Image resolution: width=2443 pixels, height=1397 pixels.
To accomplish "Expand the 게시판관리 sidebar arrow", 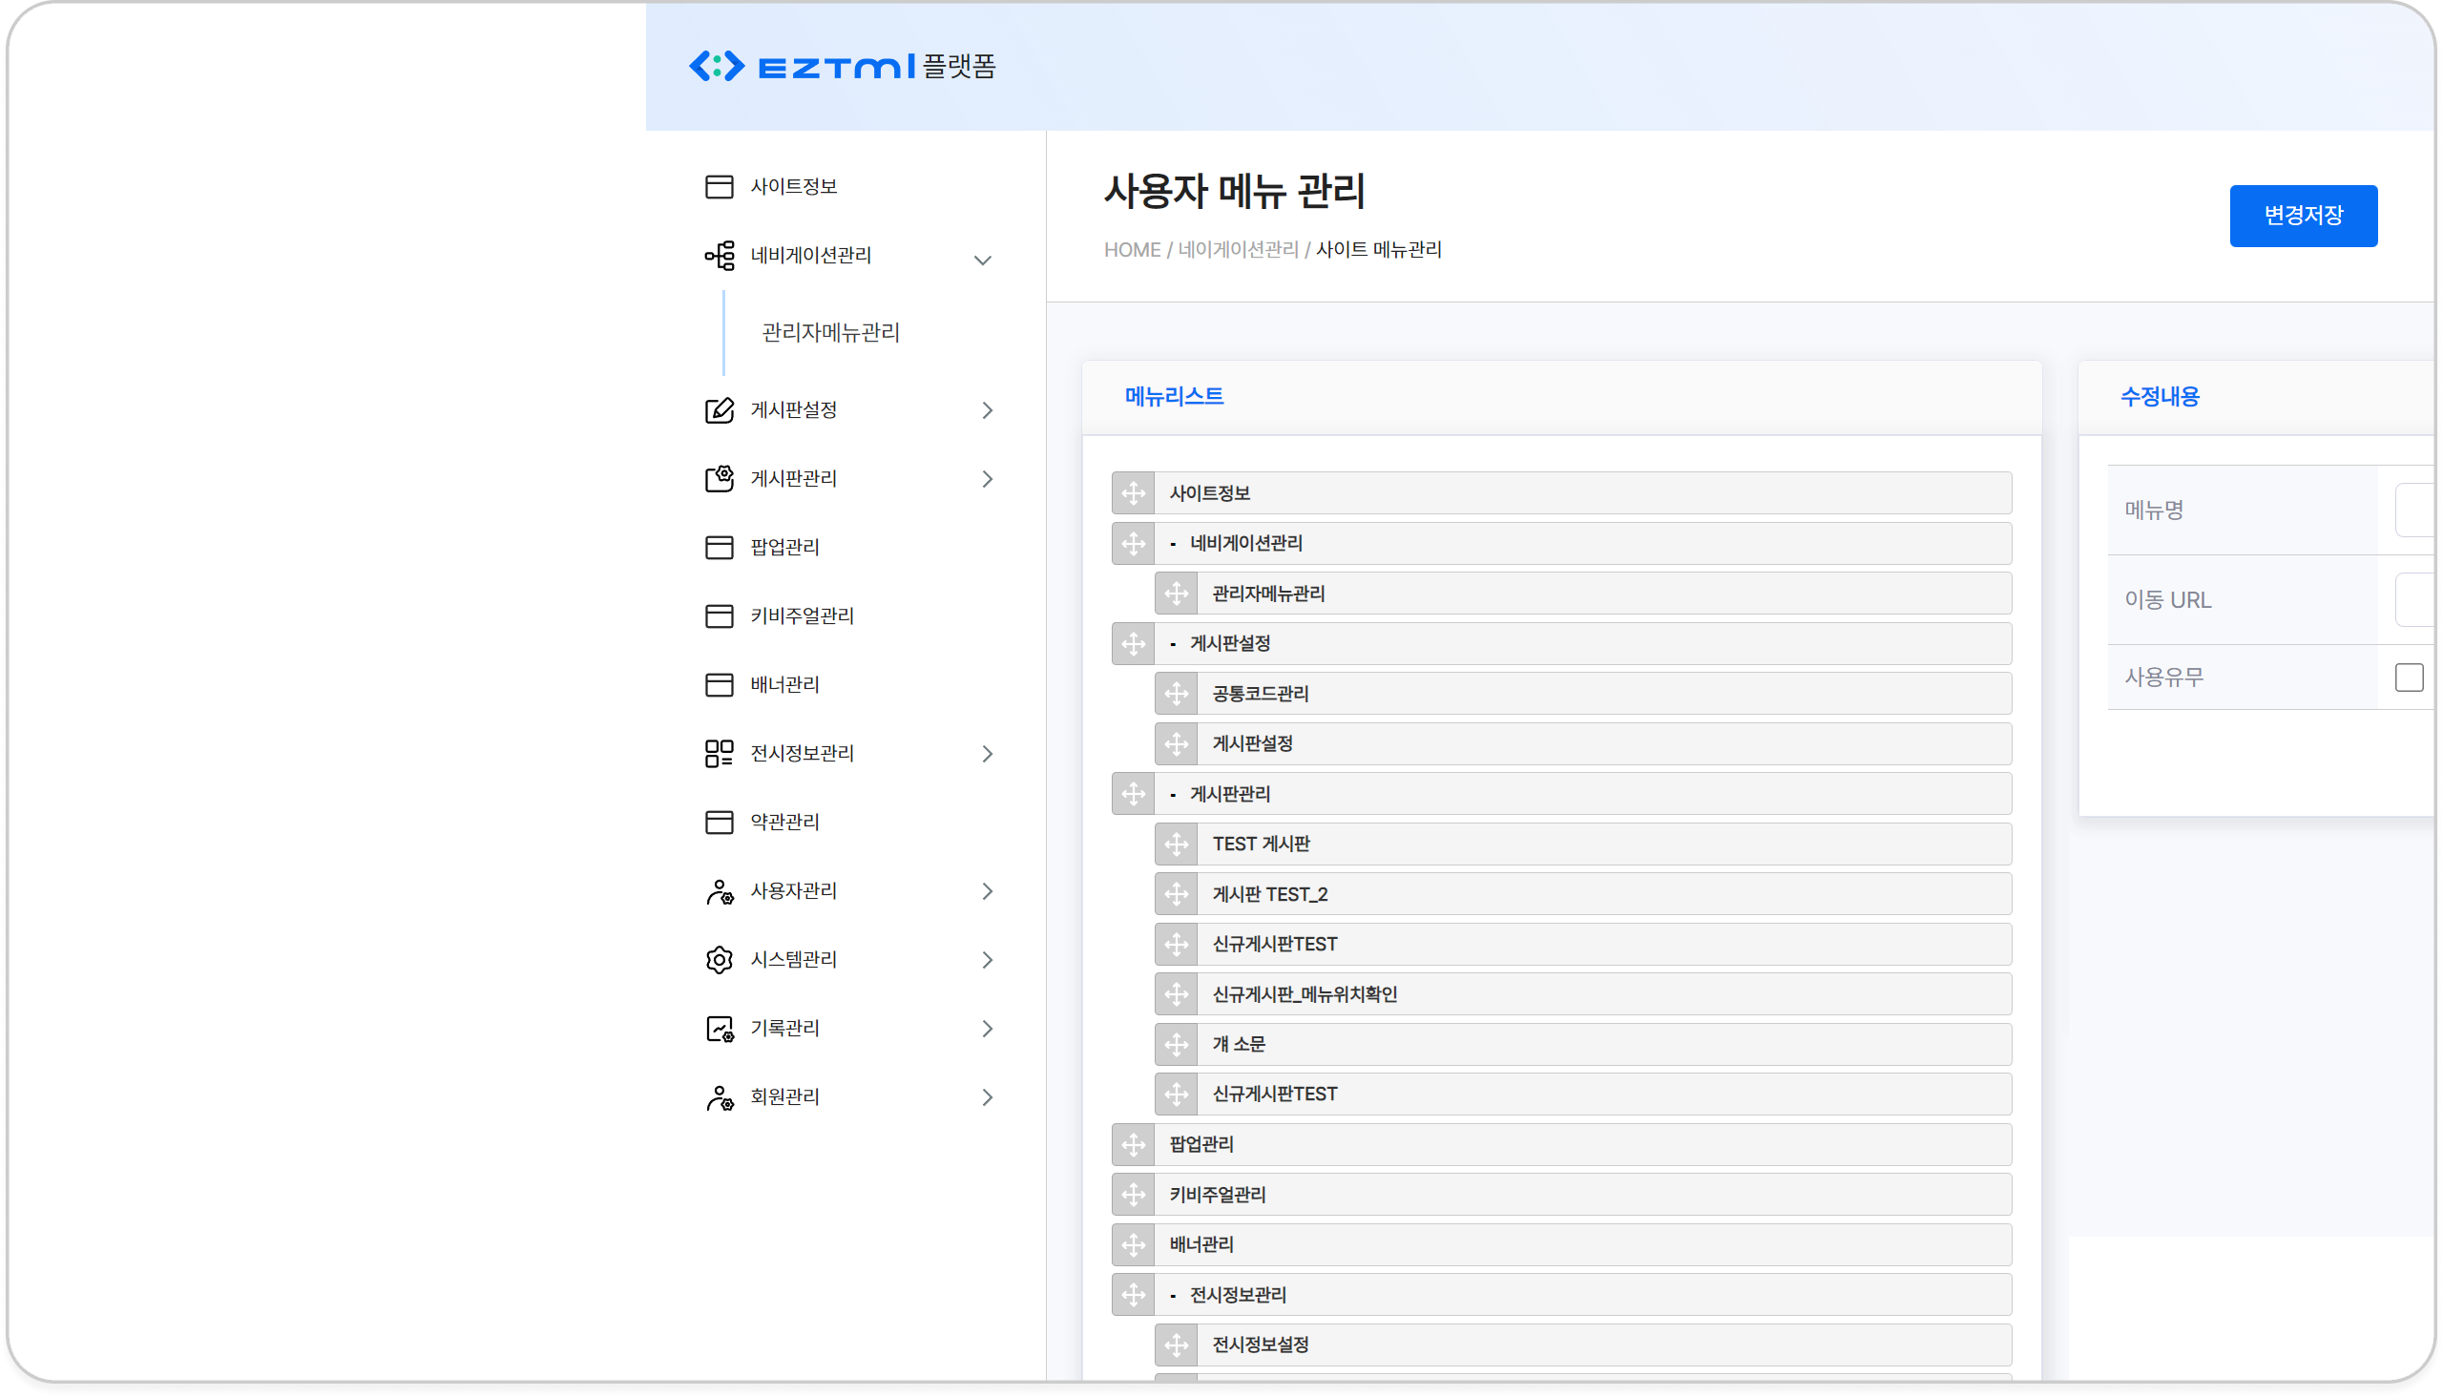I will tap(988, 479).
